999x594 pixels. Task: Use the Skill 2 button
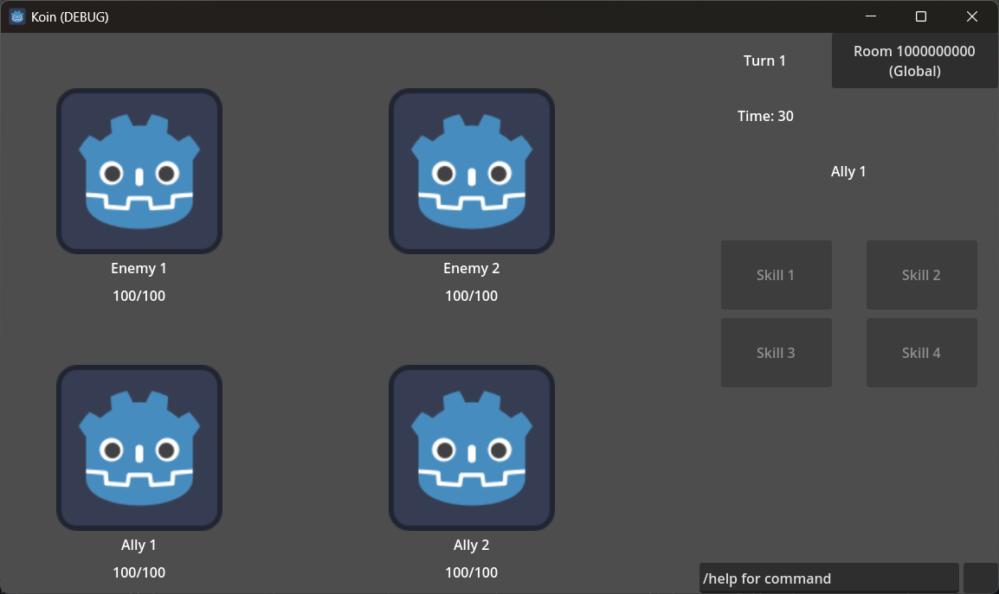click(x=921, y=275)
